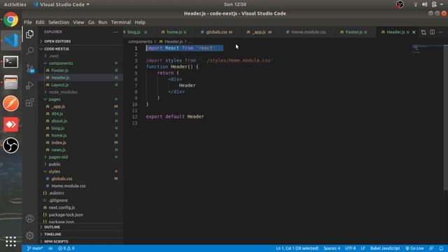Expand the NPM Scripts section
448x252 pixels.
click(x=81, y=241)
